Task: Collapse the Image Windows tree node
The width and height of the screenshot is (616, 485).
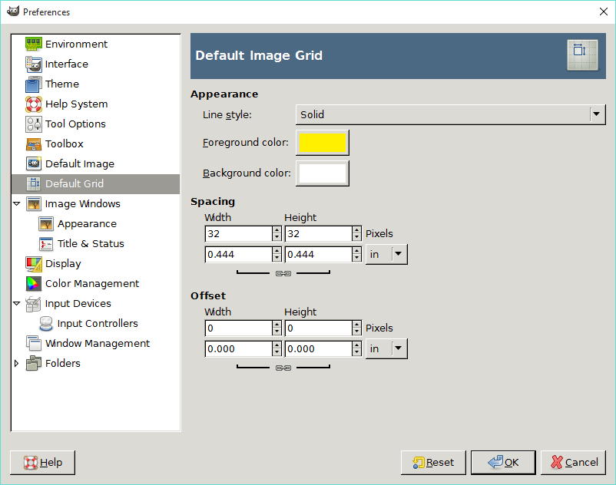Action: point(16,203)
